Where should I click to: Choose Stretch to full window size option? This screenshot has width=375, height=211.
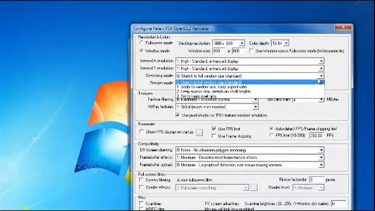tap(250, 82)
